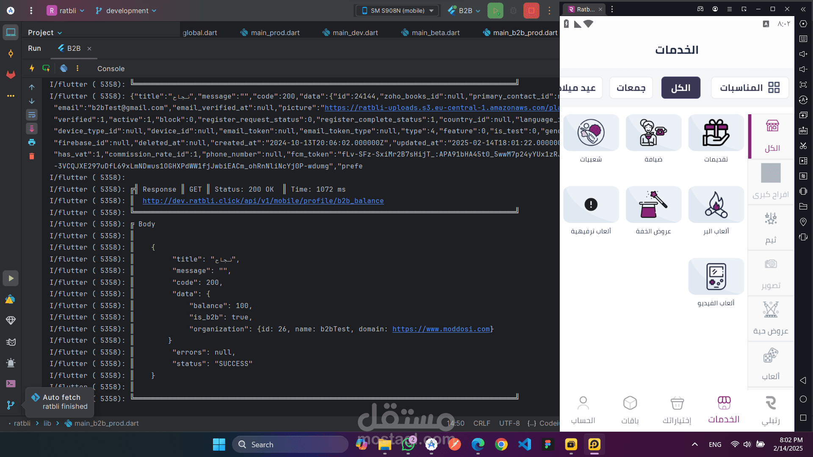Open the b2b_balance API URL link
This screenshot has width=813, height=457.
click(263, 201)
